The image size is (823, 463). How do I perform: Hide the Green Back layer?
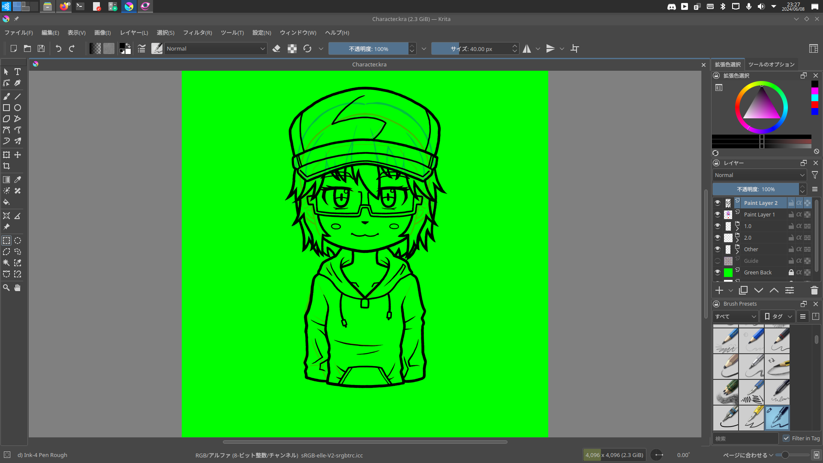pyautogui.click(x=718, y=272)
